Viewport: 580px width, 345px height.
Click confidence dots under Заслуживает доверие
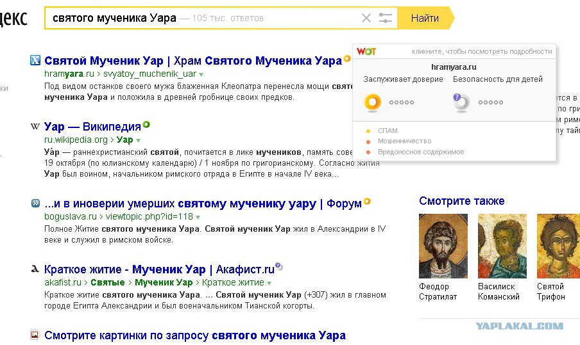click(x=402, y=102)
